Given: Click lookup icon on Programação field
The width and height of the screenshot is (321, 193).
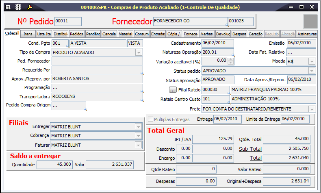Looking at the screenshot, I should click(x=142, y=91).
